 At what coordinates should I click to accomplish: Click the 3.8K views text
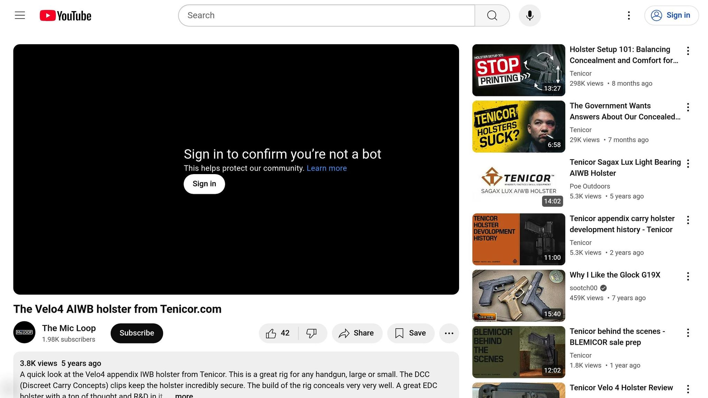[x=38, y=363]
